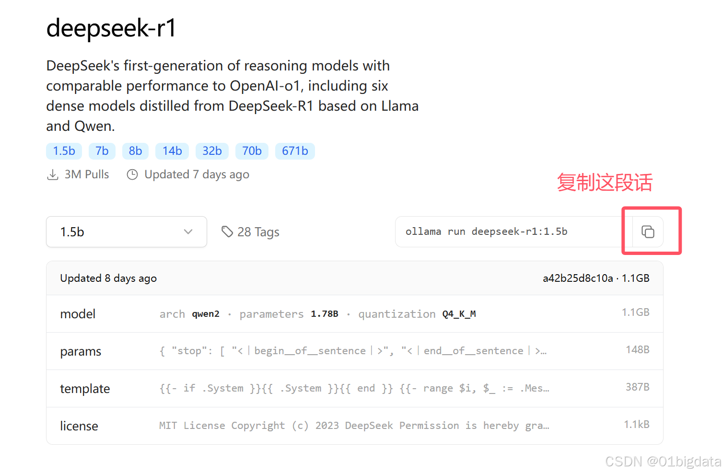Viewport: 723px width, 474px height.
Task: Select the 671b size tag
Action: (295, 151)
